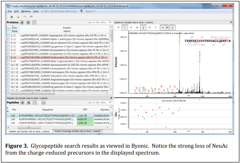This screenshot has height=163, width=240.
Task: Click the first zoom magnifier in the Spectrum toolbar
Action: [119, 28]
